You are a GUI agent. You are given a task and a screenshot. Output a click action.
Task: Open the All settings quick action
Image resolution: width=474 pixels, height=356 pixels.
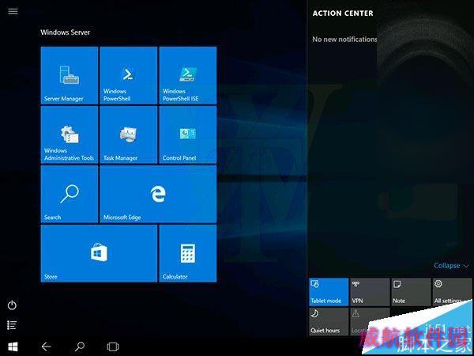pos(452,292)
